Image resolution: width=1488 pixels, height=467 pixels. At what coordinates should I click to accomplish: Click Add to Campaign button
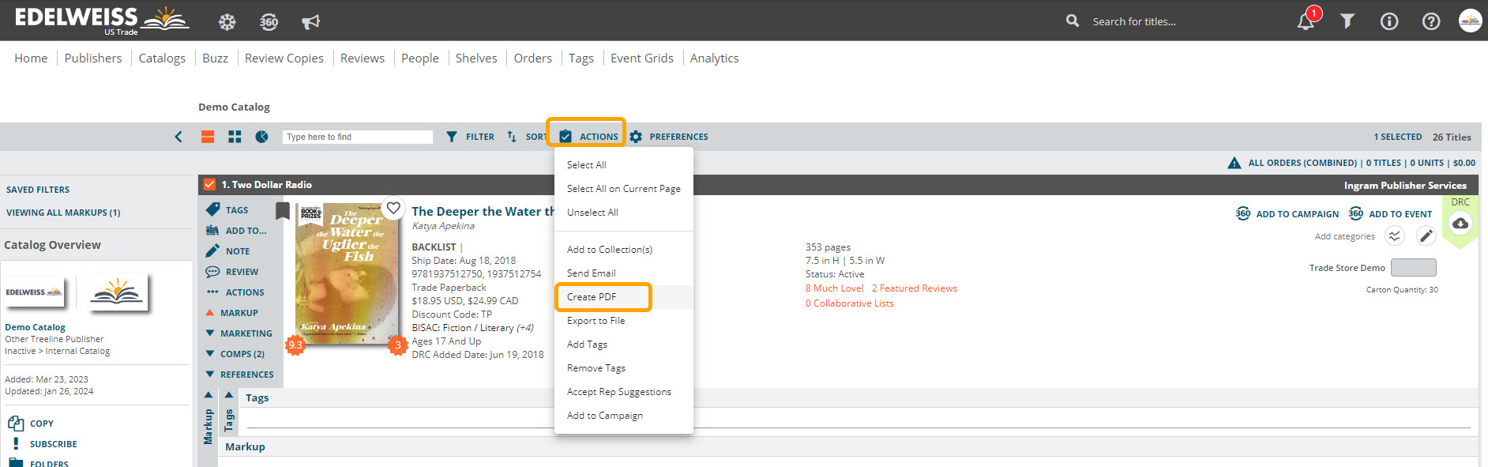pos(1287,214)
